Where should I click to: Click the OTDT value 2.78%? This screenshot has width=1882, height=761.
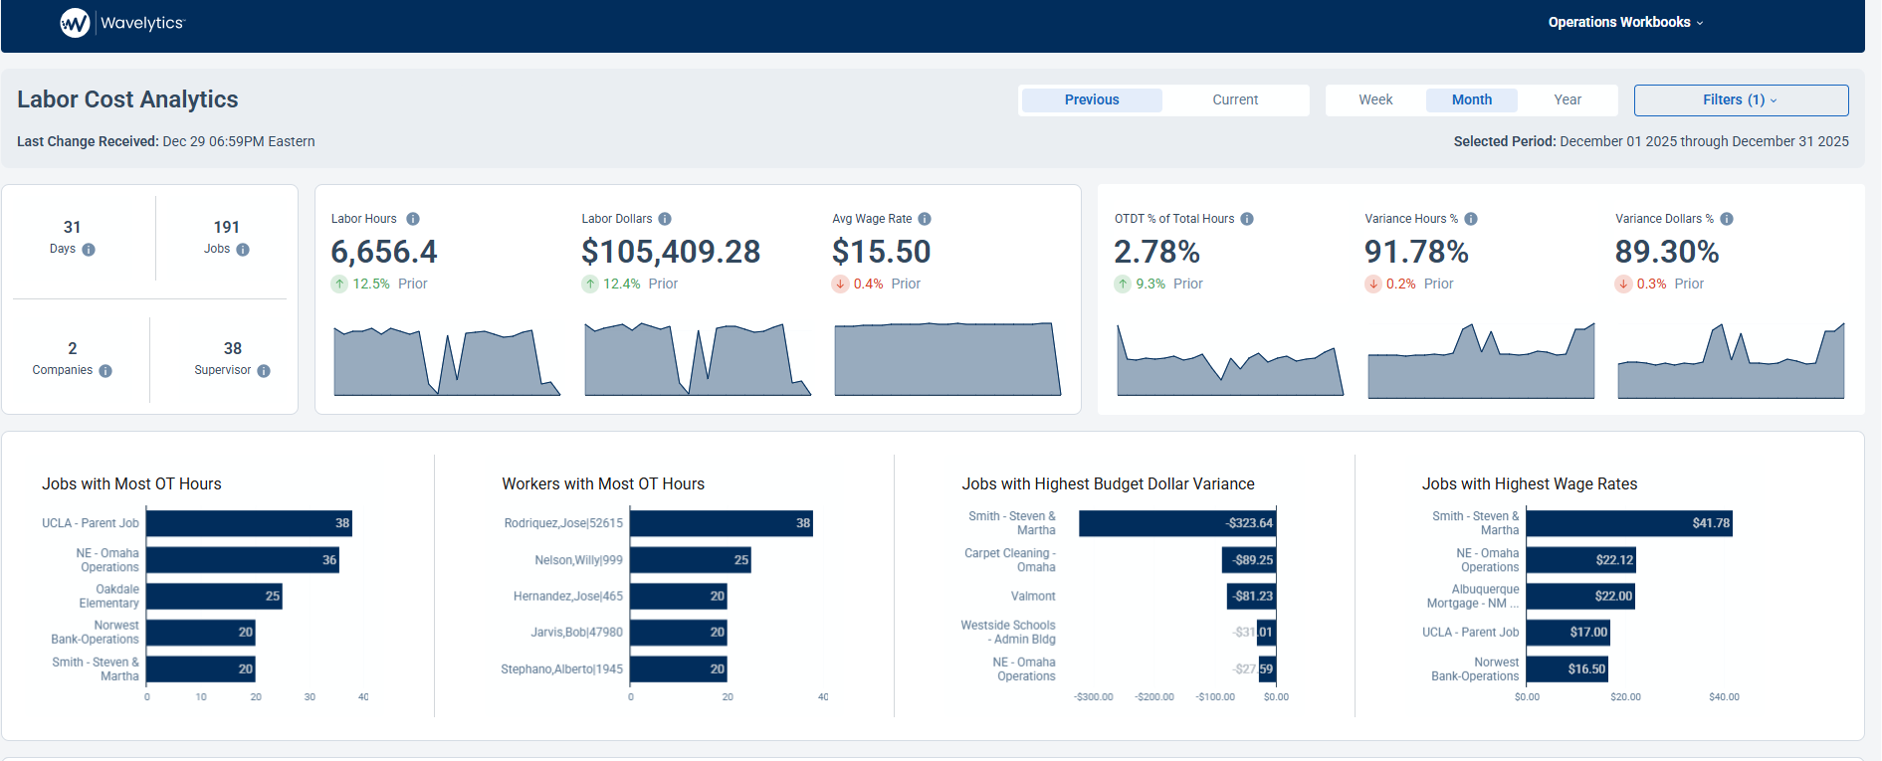(x=1157, y=252)
